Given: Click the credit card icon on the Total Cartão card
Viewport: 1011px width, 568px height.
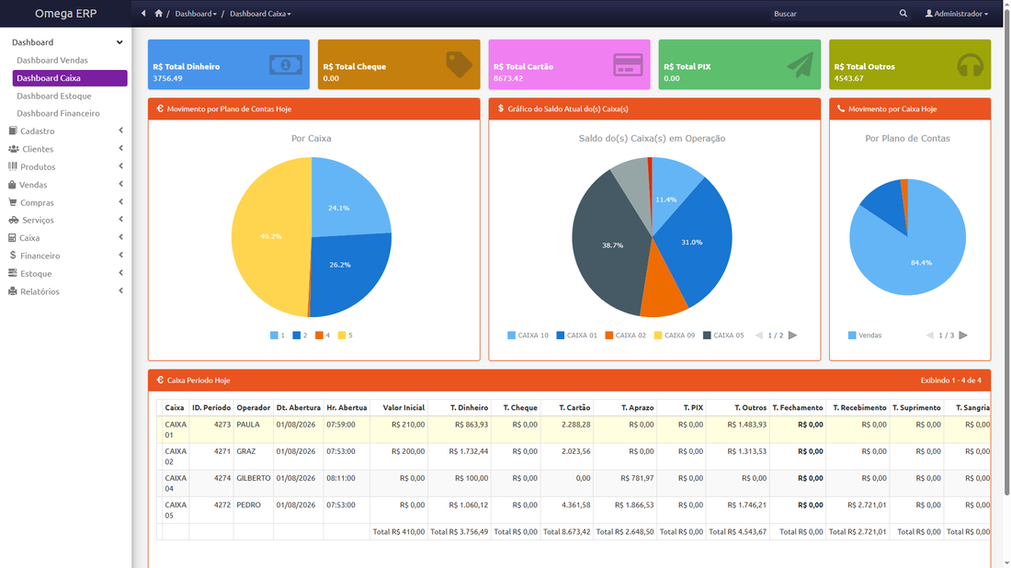Looking at the screenshot, I should click(x=628, y=64).
